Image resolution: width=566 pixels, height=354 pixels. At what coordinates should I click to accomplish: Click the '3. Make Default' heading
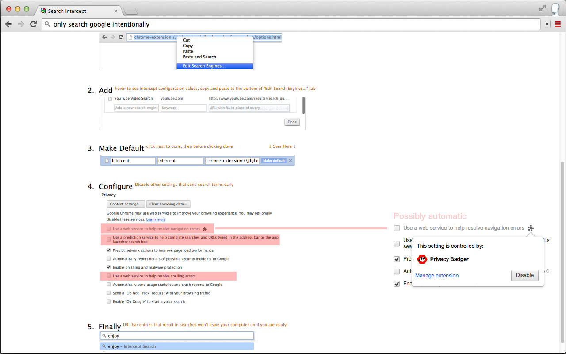pyautogui.click(x=116, y=148)
